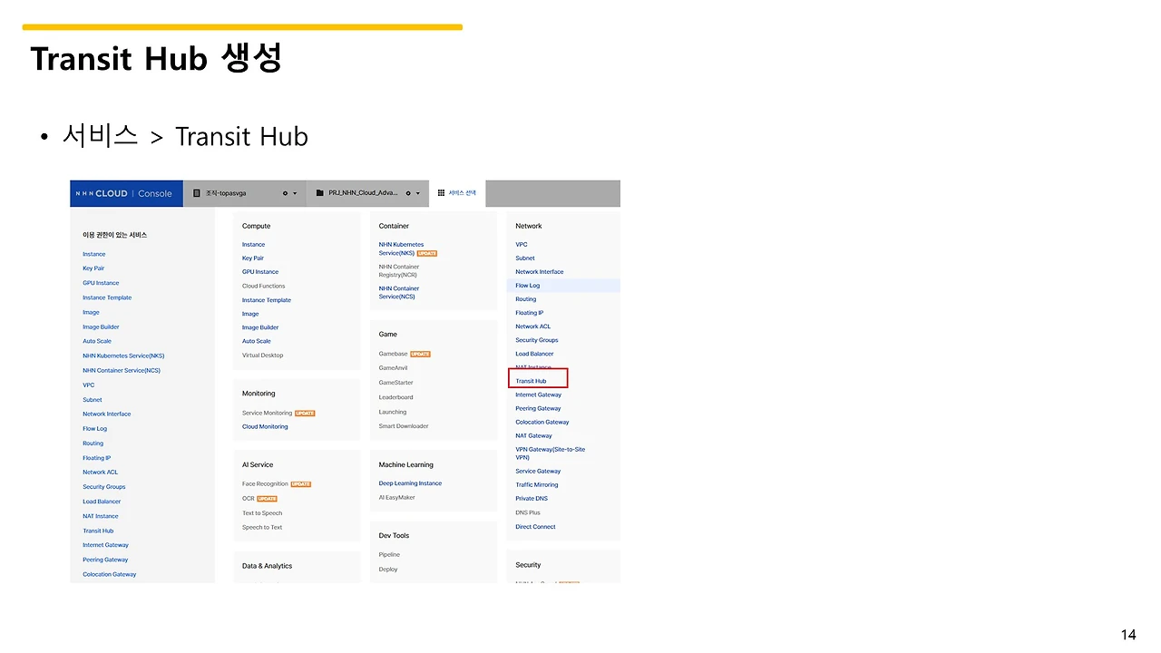The height and width of the screenshot is (653, 1161).
Task: Open Security Groups under Network section
Action: pyautogui.click(x=537, y=340)
